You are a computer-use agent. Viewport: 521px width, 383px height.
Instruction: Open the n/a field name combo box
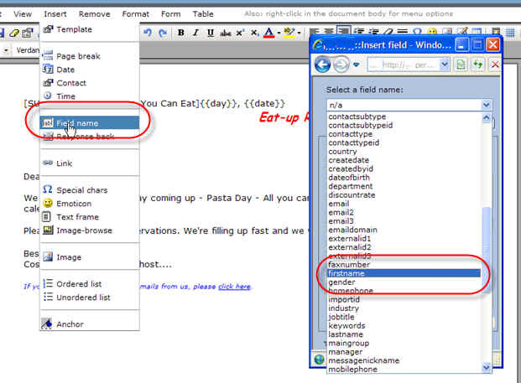(409, 106)
